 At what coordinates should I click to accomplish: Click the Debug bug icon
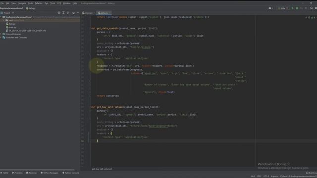[x=297, y=8]
